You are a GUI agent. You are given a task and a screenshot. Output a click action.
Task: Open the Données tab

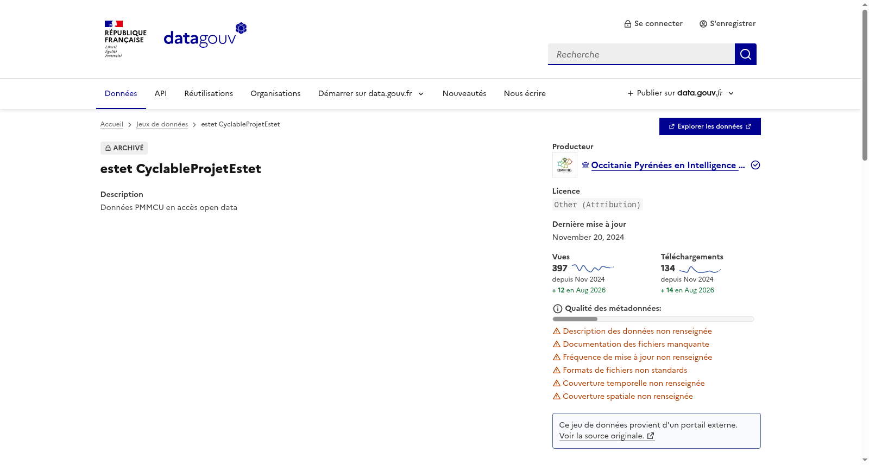tap(121, 93)
